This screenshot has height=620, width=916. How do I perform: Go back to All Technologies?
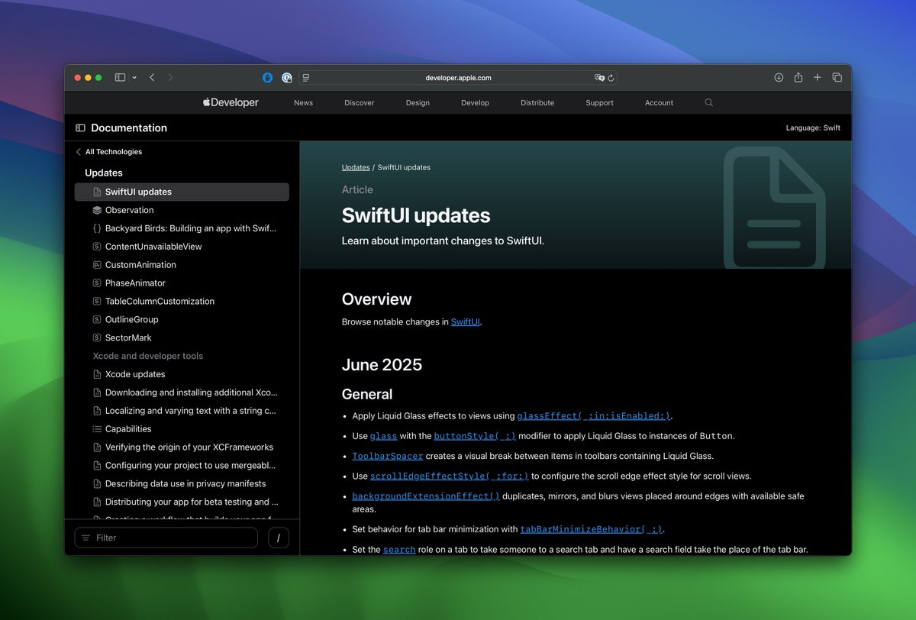tap(108, 152)
